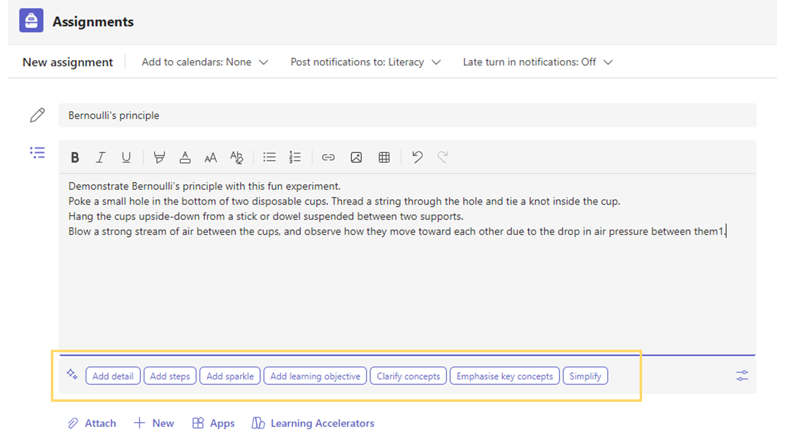The width and height of the screenshot is (785, 441).
Task: Open the Apps menu below editor
Action: [x=213, y=423]
